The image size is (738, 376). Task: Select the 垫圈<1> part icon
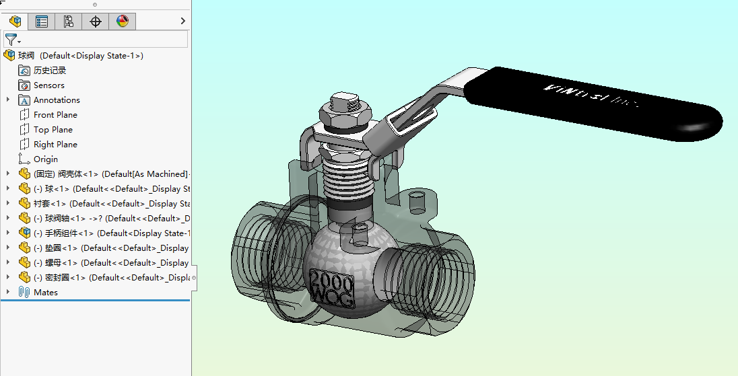point(24,248)
